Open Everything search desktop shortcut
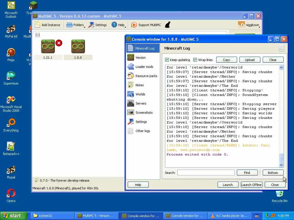The height and width of the screenshot is (220, 294). coord(11,125)
